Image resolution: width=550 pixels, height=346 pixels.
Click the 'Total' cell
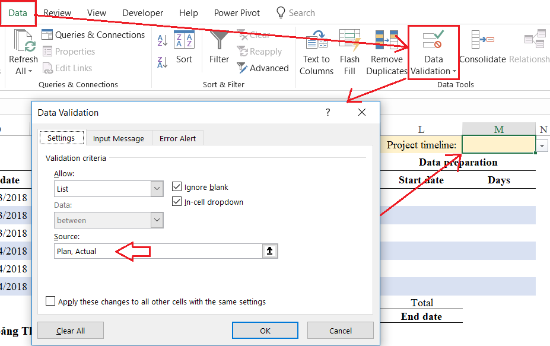[x=422, y=303]
